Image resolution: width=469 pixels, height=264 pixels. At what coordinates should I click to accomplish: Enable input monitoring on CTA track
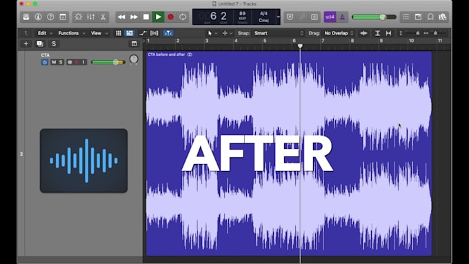pos(83,62)
